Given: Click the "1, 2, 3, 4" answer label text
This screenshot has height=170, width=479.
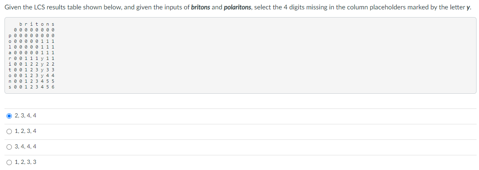Looking at the screenshot, I should tap(25, 131).
